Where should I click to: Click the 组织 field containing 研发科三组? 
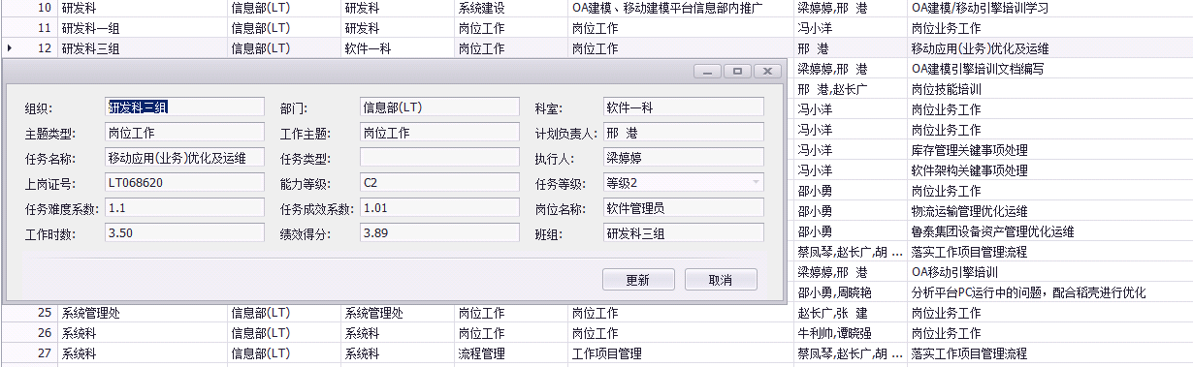[184, 107]
